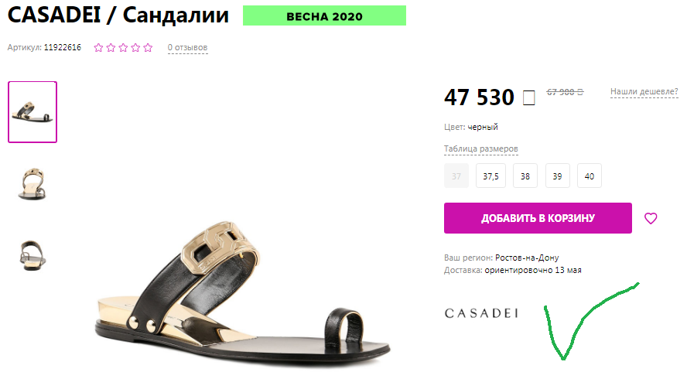Rate product with second star
687x372 pixels.
tap(111, 48)
